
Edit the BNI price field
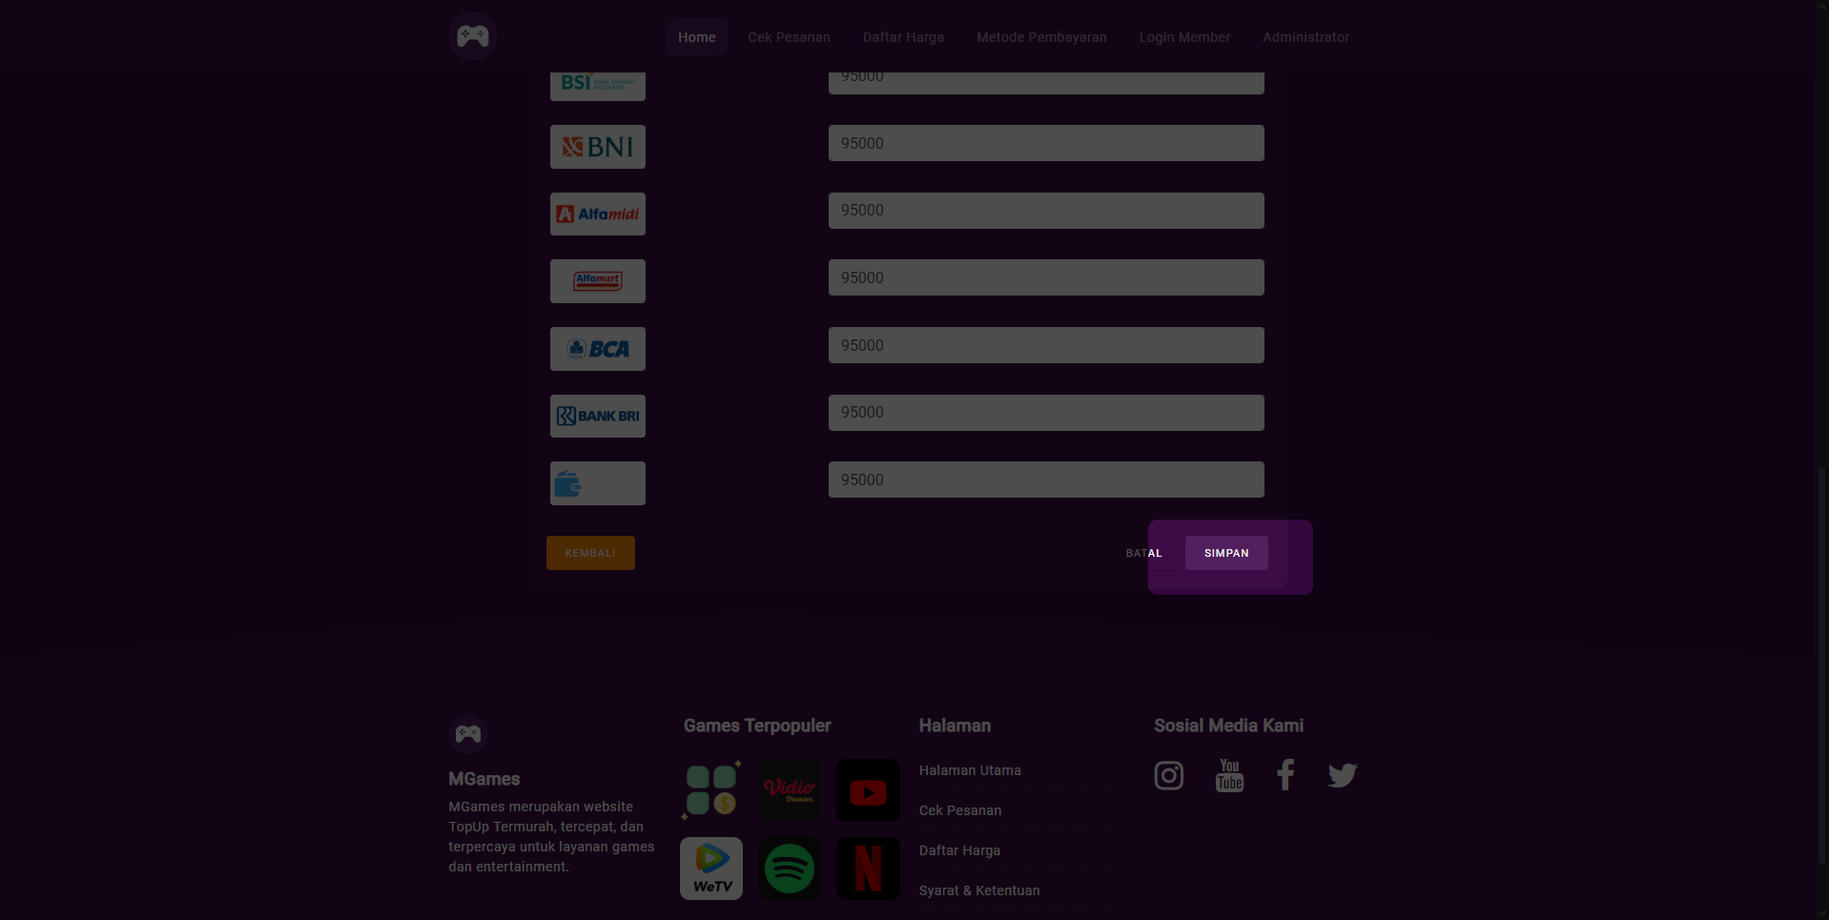pos(1046,143)
